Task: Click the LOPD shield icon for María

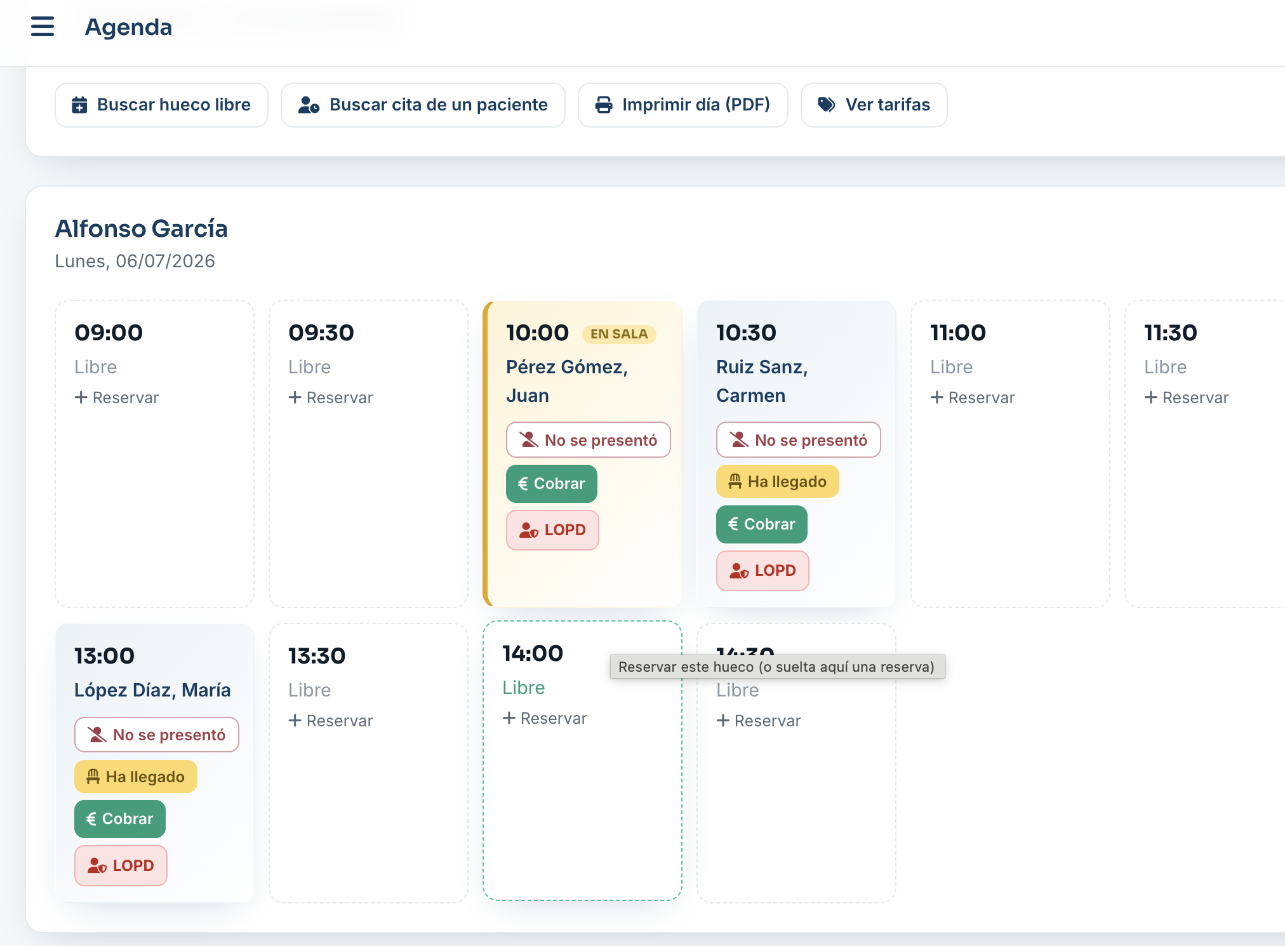Action: 97,866
